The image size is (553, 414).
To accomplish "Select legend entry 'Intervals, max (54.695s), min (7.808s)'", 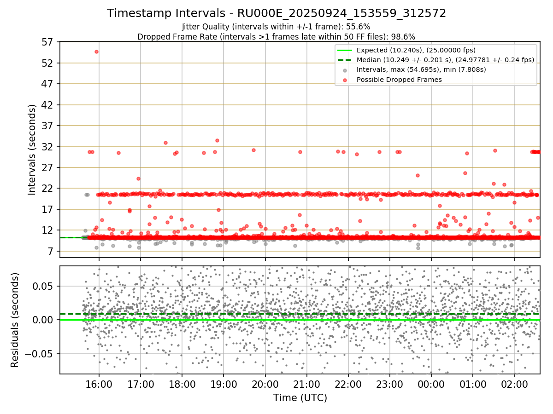I will (421, 69).
